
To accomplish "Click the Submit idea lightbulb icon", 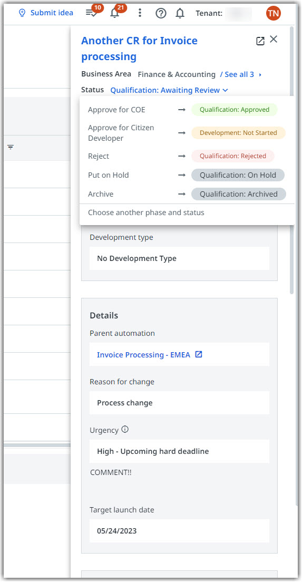I will tap(22, 13).
